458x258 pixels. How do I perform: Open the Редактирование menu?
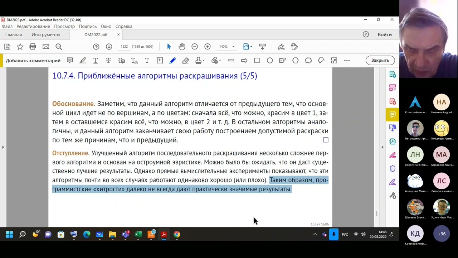click(33, 27)
